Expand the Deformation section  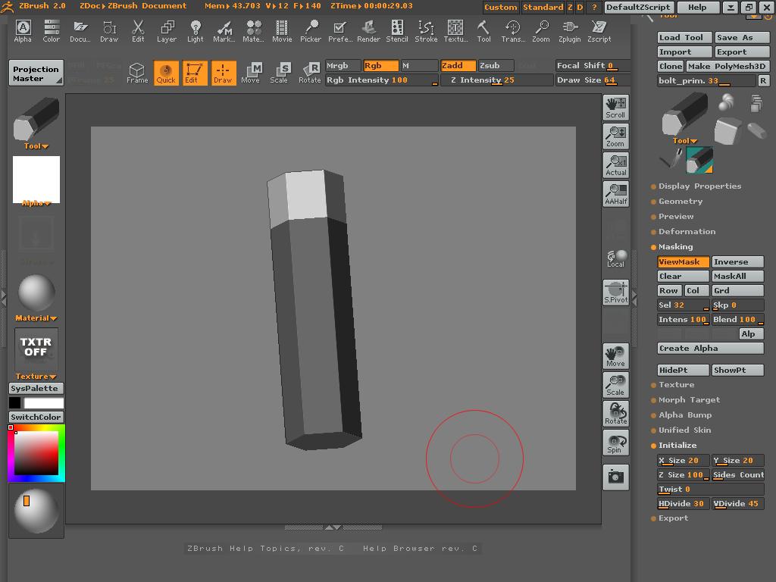[x=687, y=232]
